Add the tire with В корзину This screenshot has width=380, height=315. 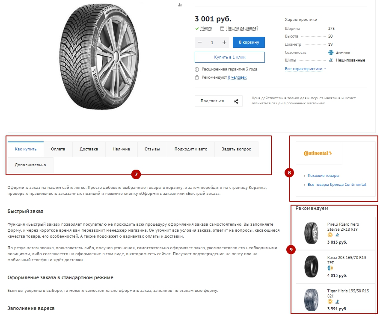[249, 42]
